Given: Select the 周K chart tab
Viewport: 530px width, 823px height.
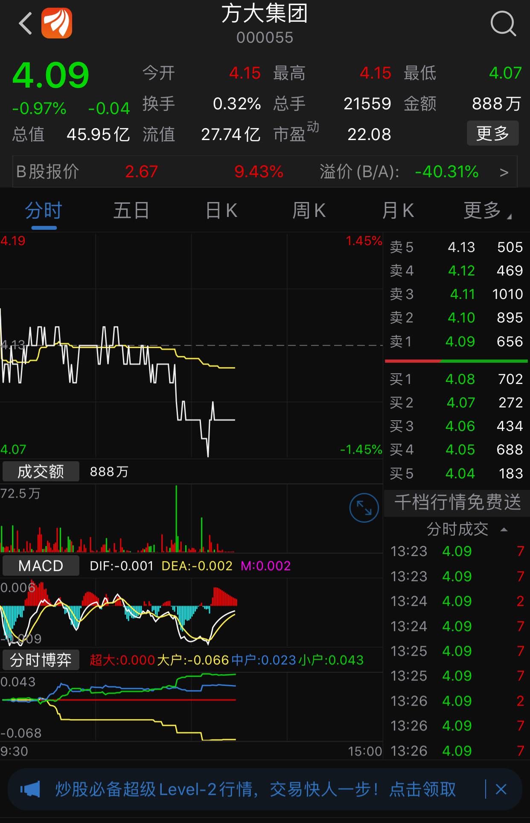Looking at the screenshot, I should tap(309, 211).
